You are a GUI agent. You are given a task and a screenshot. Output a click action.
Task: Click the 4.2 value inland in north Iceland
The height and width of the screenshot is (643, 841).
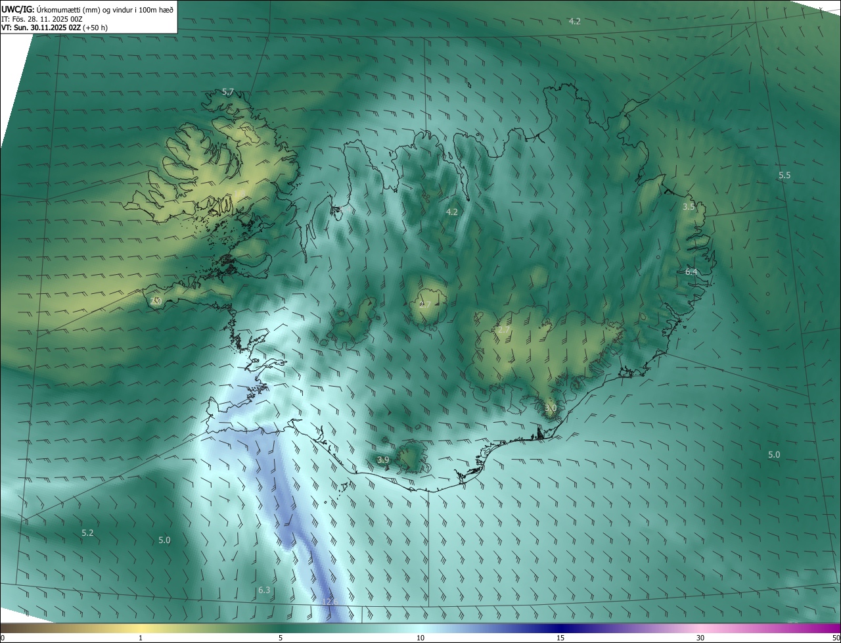coord(451,212)
